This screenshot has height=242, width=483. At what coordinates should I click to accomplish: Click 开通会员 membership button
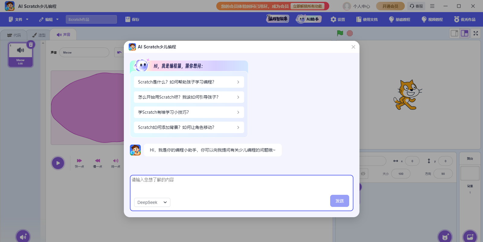390,6
